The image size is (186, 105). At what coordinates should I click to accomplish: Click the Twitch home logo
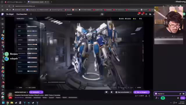point(2,14)
